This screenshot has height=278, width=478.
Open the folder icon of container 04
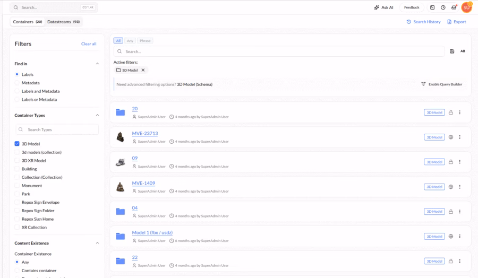tap(121, 211)
